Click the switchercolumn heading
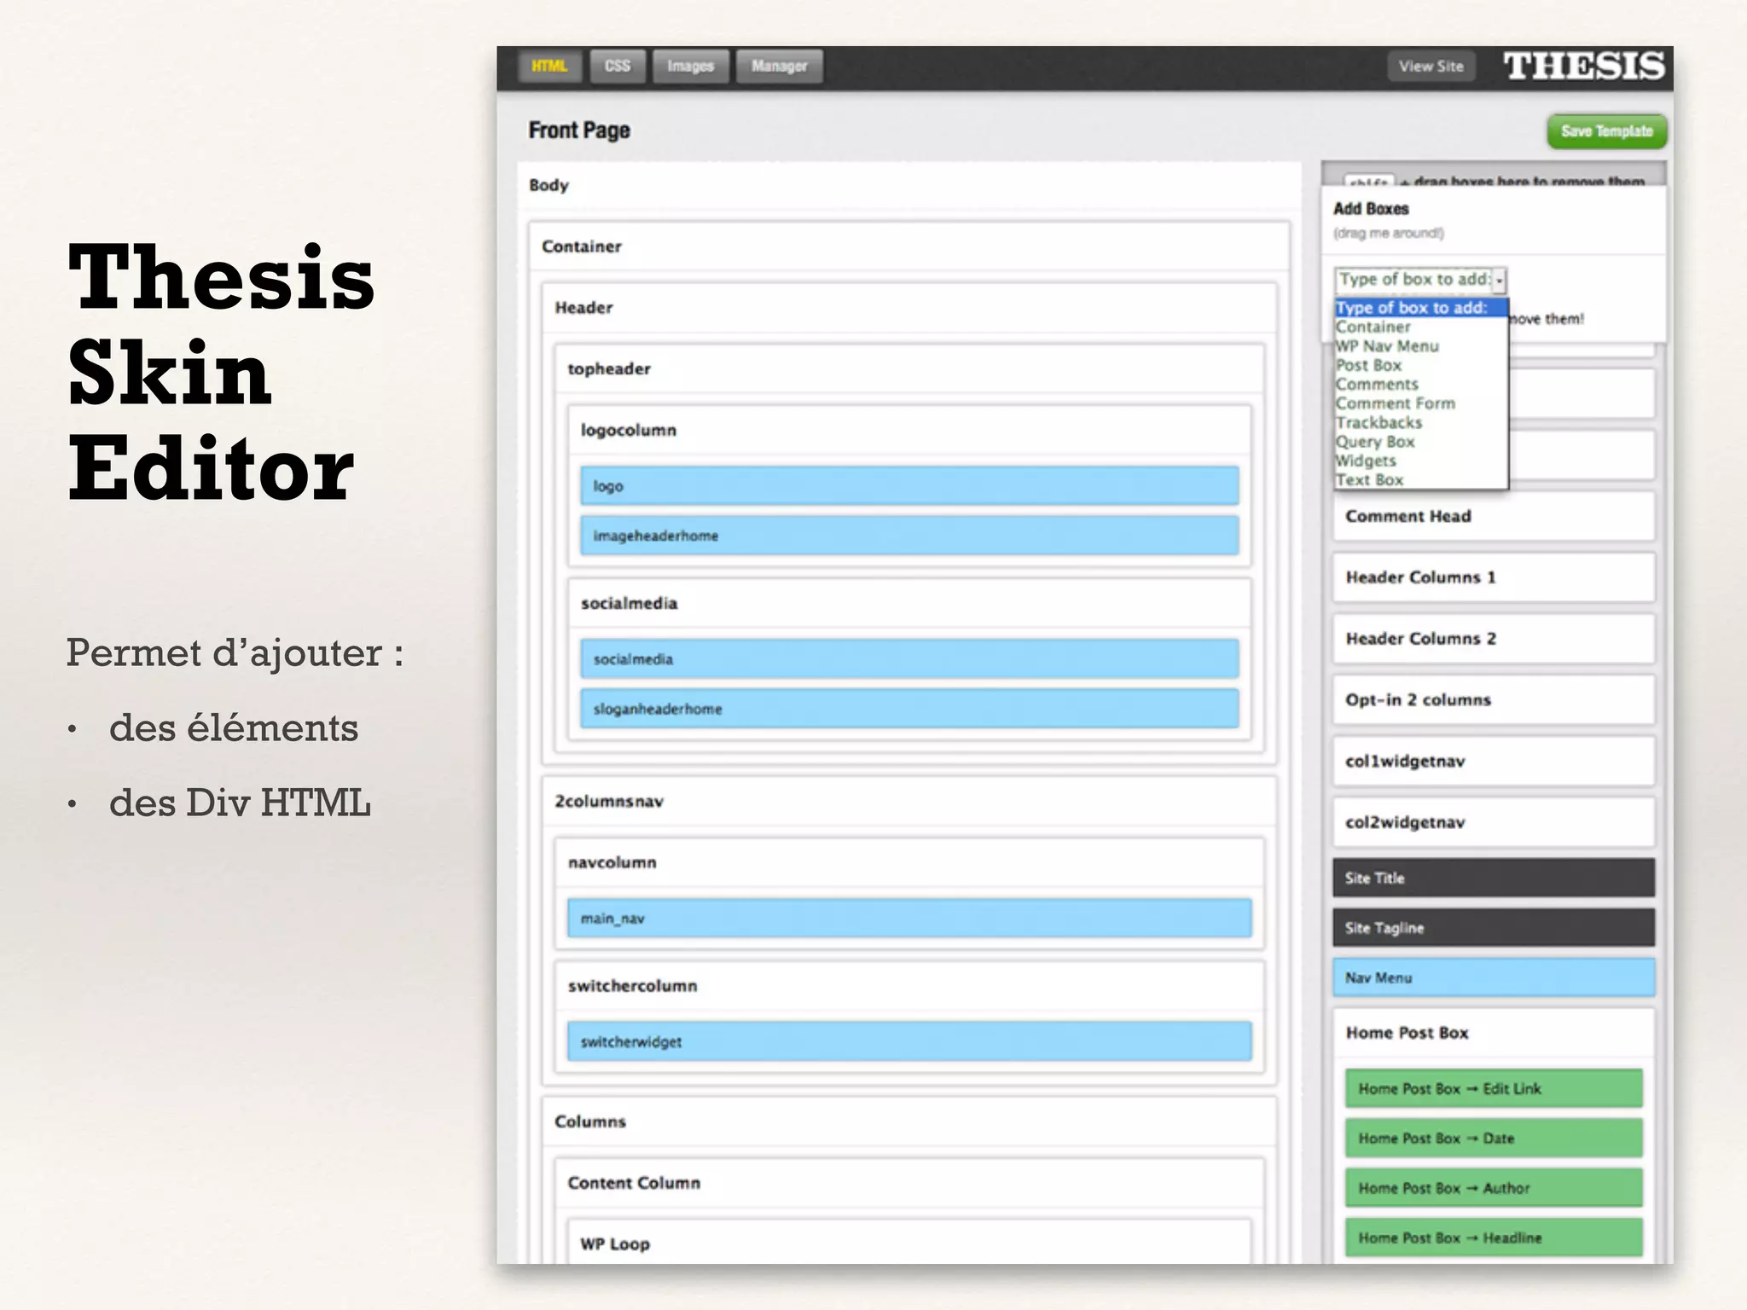This screenshot has width=1747, height=1310. click(x=633, y=987)
